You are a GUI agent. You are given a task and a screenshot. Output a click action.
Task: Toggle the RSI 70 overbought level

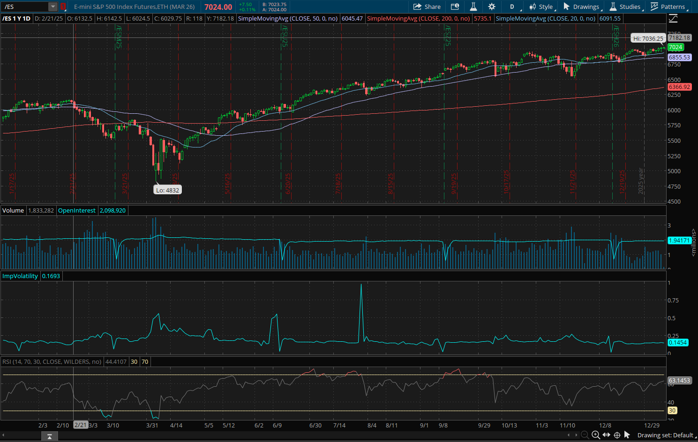145,361
